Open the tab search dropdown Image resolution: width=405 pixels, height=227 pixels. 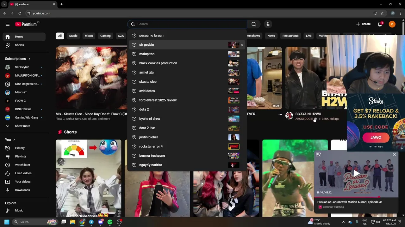(x=4, y=4)
